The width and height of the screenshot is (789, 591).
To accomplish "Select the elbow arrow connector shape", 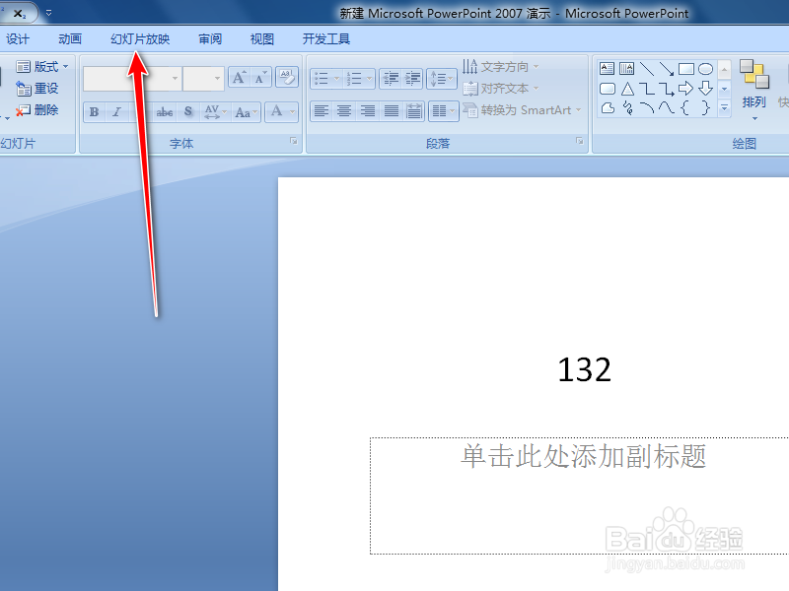I will (667, 89).
